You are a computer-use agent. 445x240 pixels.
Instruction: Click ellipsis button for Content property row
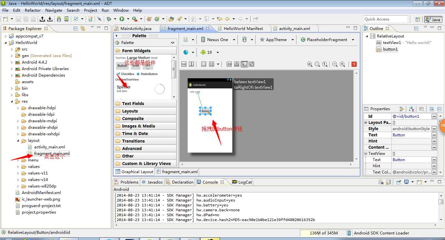pos(434,147)
